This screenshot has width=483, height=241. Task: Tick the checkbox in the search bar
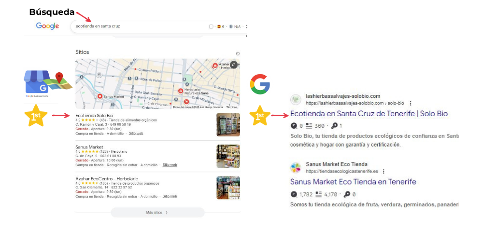[x=211, y=27]
